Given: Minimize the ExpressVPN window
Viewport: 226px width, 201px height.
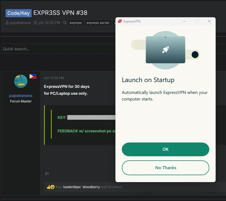Looking at the screenshot, I should click(x=184, y=21).
